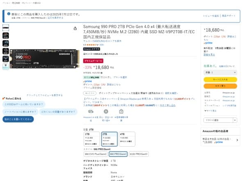Select the 1TB capacity option

(92, 139)
